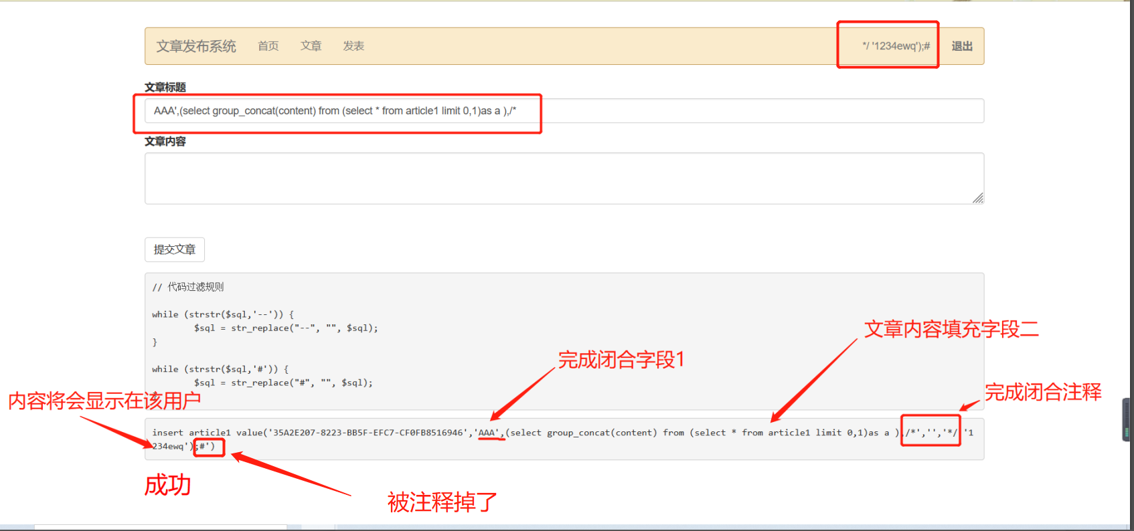Click the 文章内容 label
The width and height of the screenshot is (1134, 531).
(165, 141)
